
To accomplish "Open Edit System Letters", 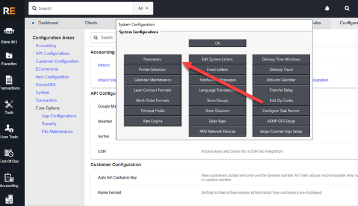I will tap(217, 59).
